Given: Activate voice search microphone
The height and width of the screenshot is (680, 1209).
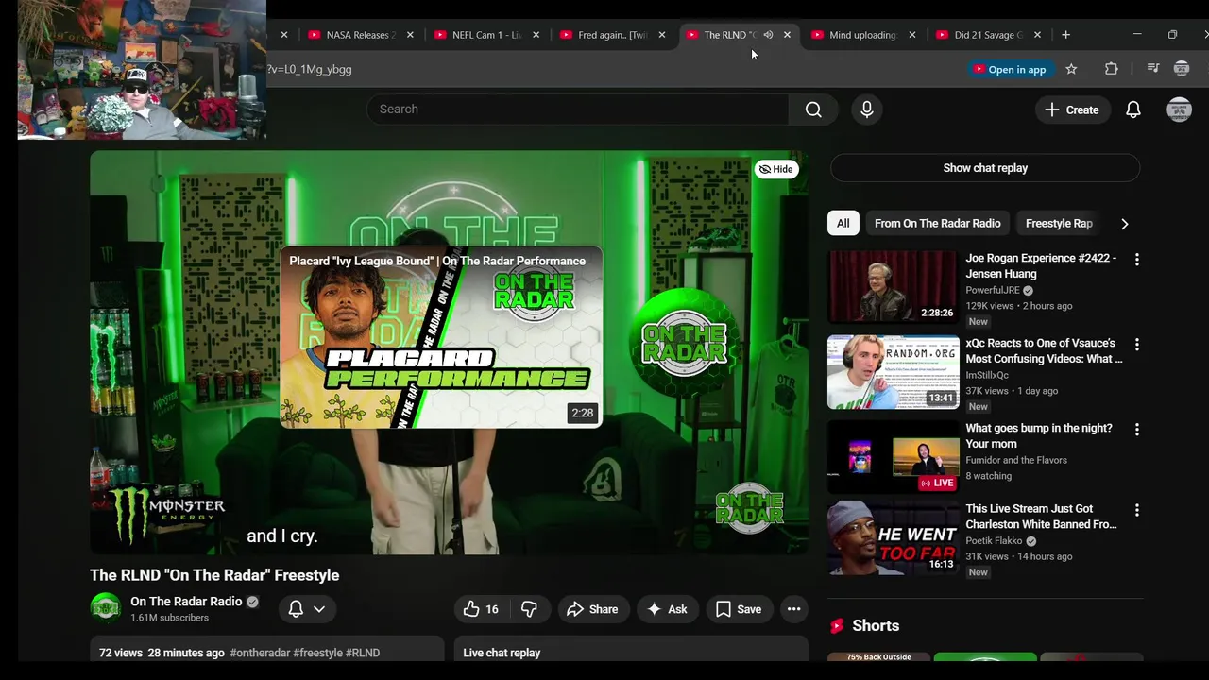Looking at the screenshot, I should (x=867, y=110).
